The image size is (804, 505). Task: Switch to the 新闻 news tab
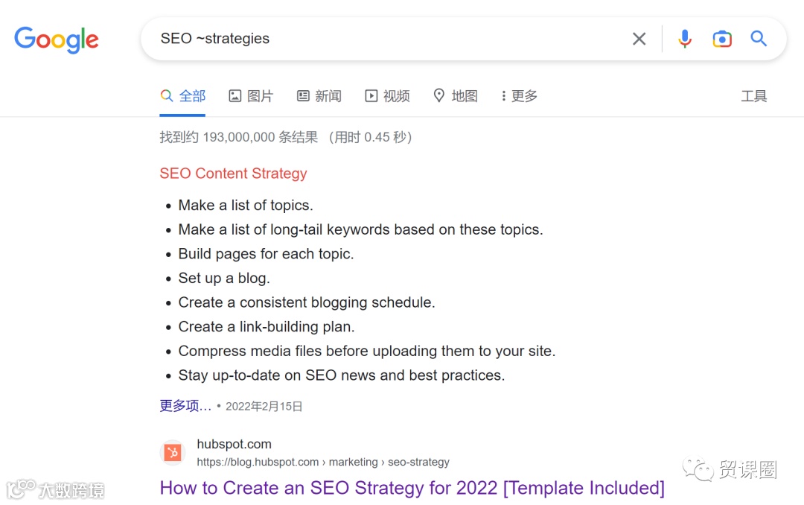pos(319,96)
